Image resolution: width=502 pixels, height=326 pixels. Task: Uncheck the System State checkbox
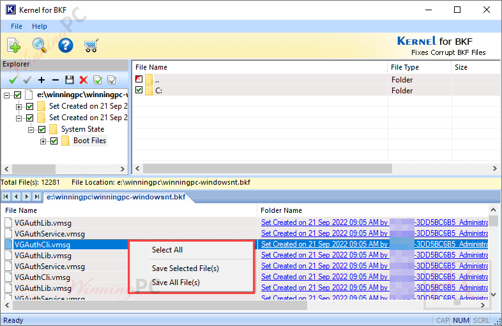(x=42, y=130)
